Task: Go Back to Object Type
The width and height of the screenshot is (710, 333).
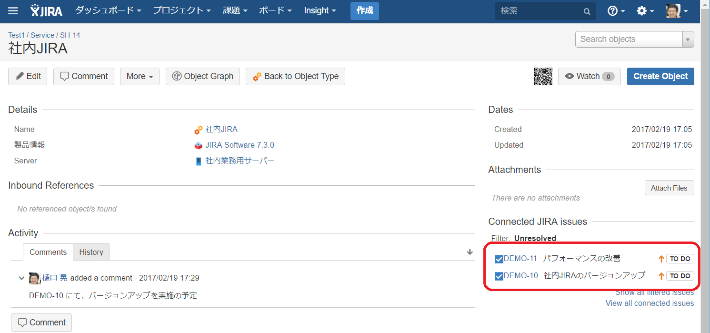Action: pyautogui.click(x=295, y=76)
